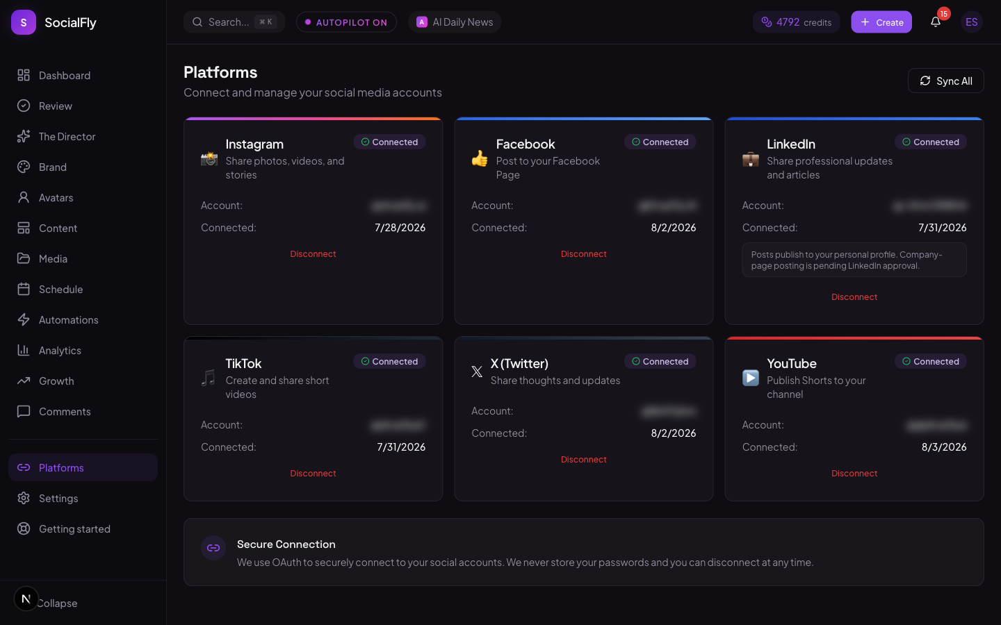Collapse the sidebar
Viewport: 1001px width, 625px height.
coord(57,603)
